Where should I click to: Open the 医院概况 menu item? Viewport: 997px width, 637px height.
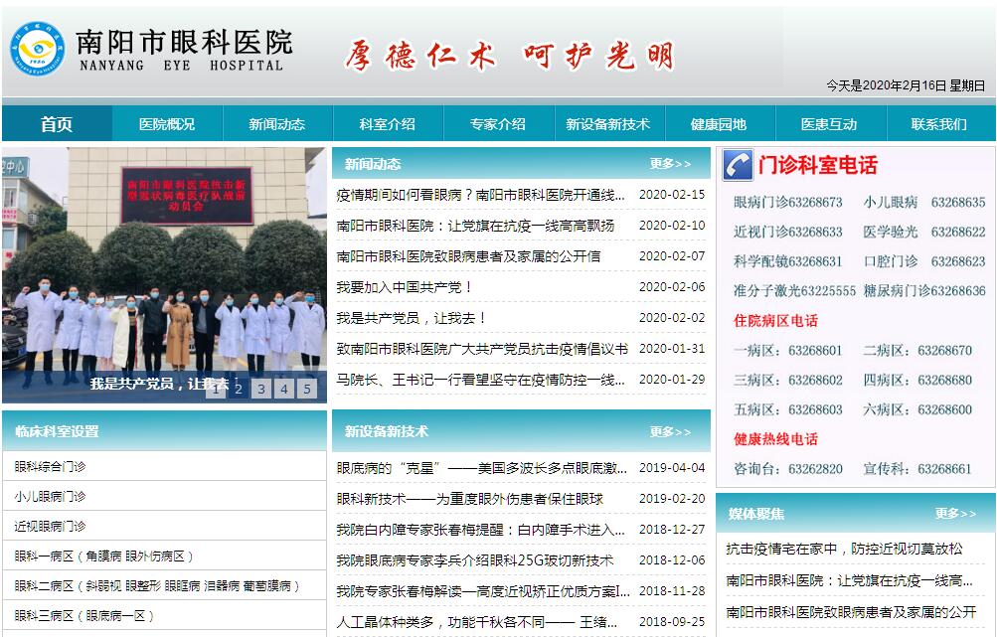pos(167,124)
